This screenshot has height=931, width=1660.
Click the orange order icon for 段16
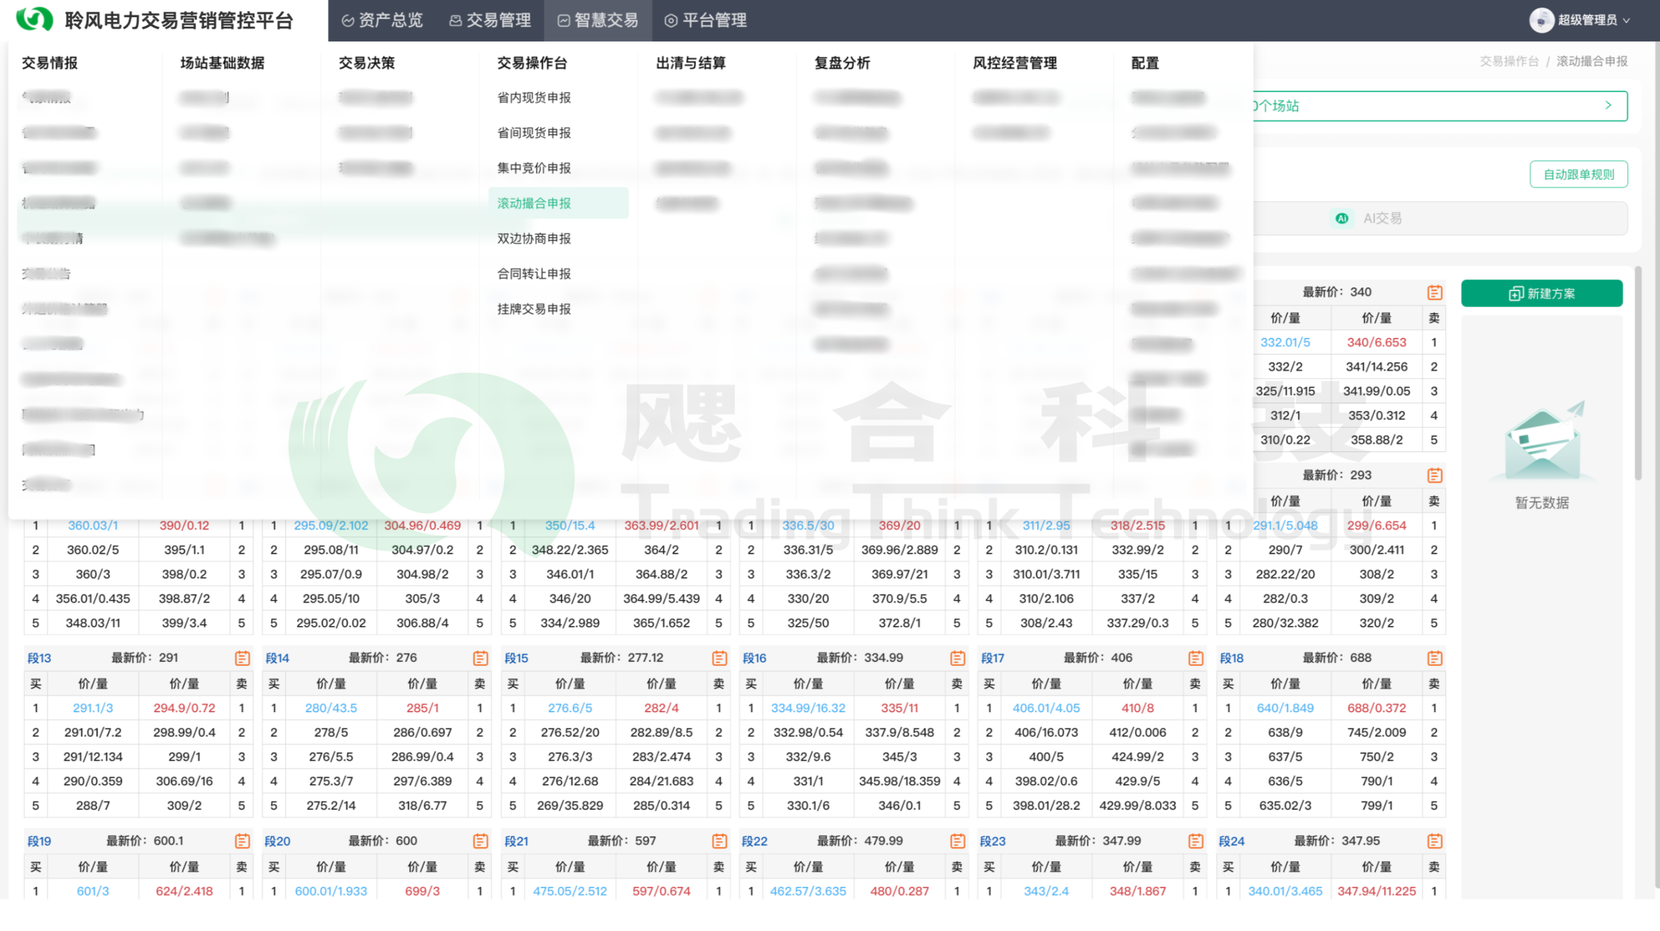tap(957, 657)
